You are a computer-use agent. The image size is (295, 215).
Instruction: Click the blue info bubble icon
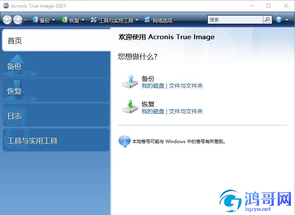click(x=124, y=142)
